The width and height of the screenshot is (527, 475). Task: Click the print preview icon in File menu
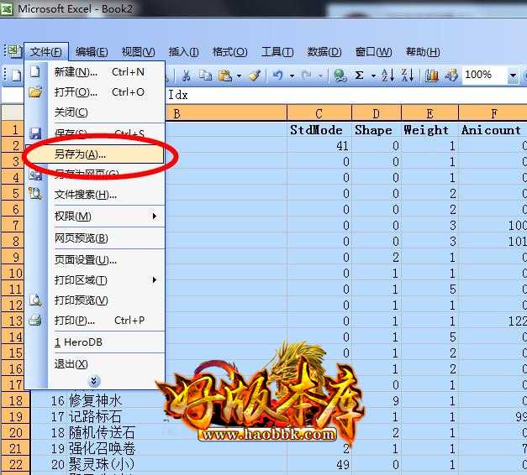click(35, 300)
